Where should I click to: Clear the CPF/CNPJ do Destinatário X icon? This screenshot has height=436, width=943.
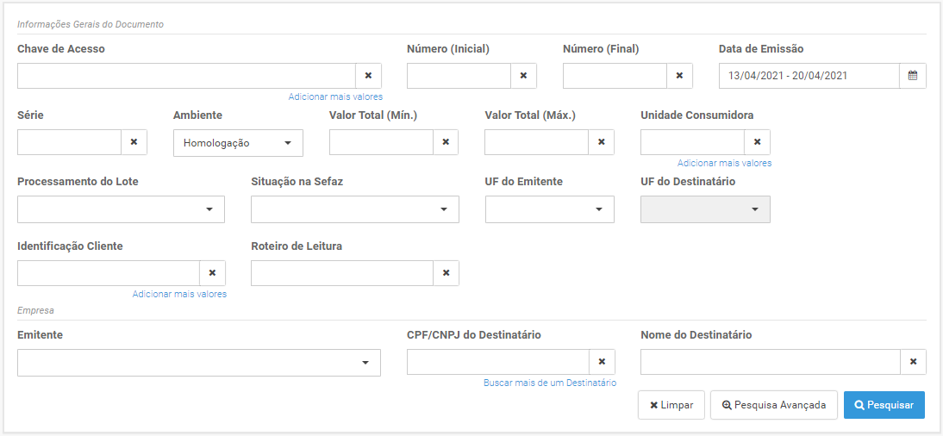(x=602, y=362)
